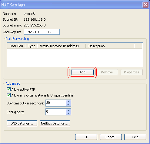
Task: Open NetBios Settings dialog
Action: [x=55, y=123]
